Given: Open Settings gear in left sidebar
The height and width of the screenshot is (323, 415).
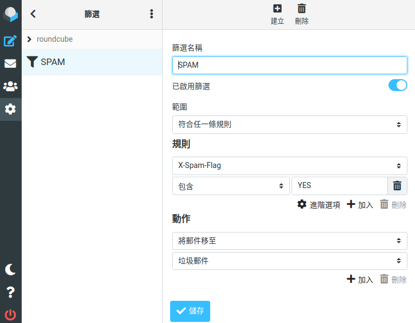Looking at the screenshot, I should click(x=10, y=109).
